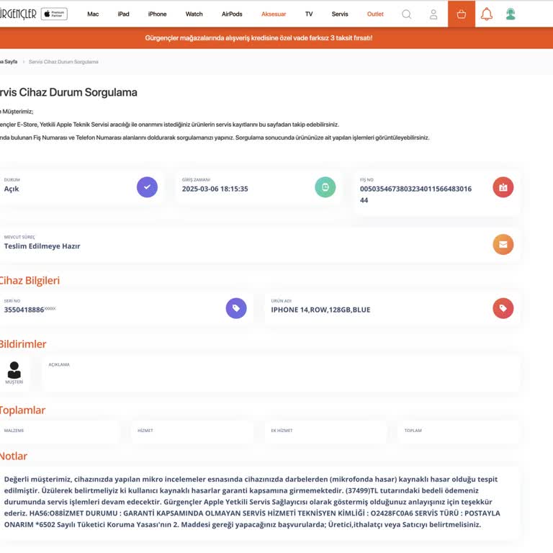Viewport: 553px width, 553px height.
Task: Click the AÇIKLAMA description field
Action: click(281, 374)
